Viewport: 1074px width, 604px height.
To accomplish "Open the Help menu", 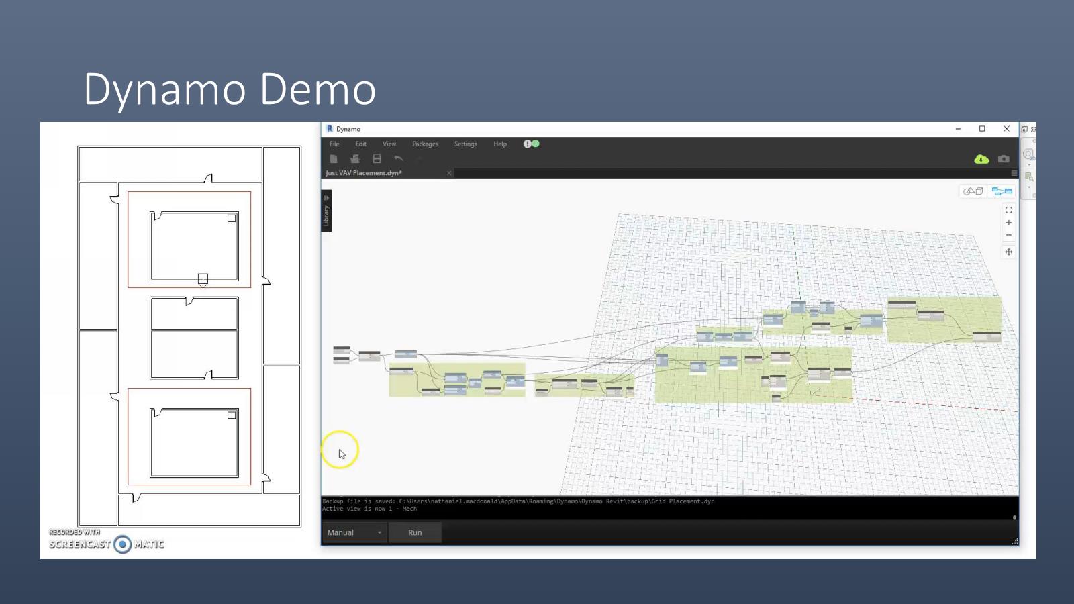I will coord(500,144).
